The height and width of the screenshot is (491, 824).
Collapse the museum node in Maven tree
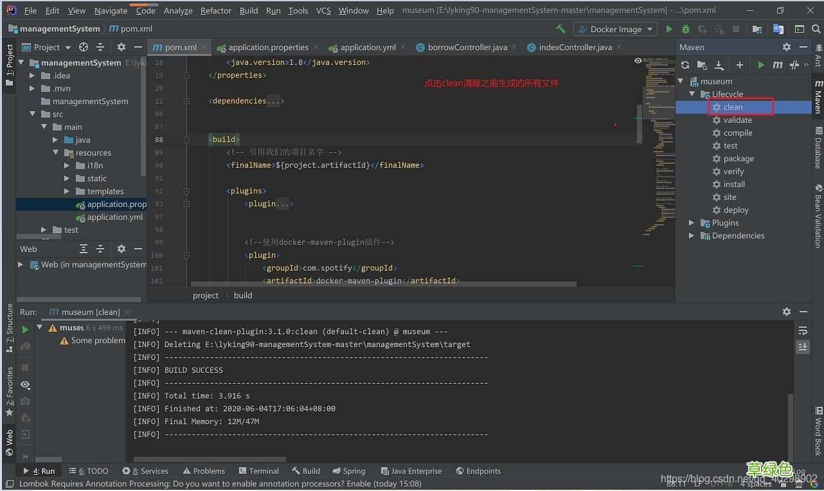coord(681,81)
